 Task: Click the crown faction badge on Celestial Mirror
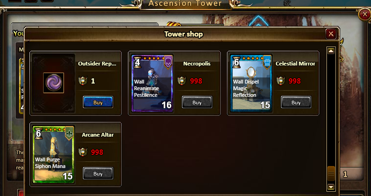pyautogui.click(x=267, y=62)
